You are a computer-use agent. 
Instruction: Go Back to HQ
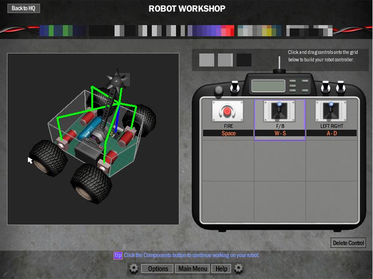(x=23, y=8)
